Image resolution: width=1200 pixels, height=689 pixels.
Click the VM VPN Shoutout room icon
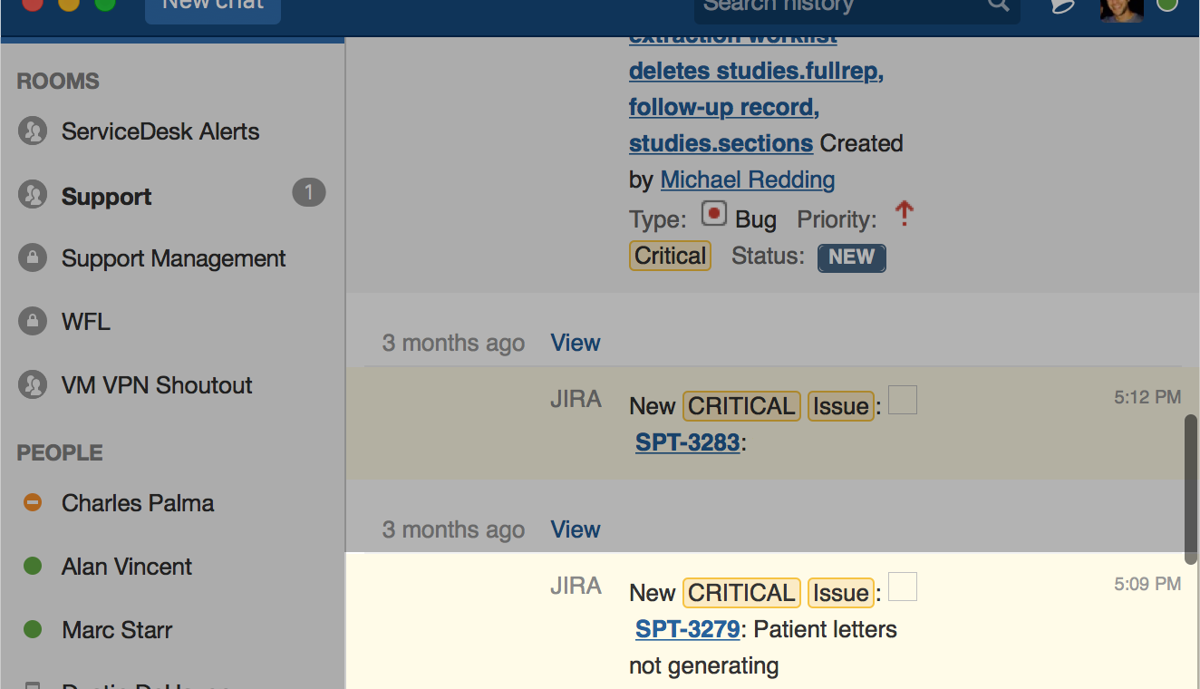point(33,385)
